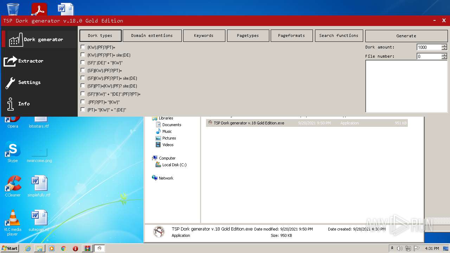Tick the (SF)(KW).(PF)?(PT)= site:(DE) checkbox
The width and height of the screenshot is (450, 253).
[x=83, y=78]
